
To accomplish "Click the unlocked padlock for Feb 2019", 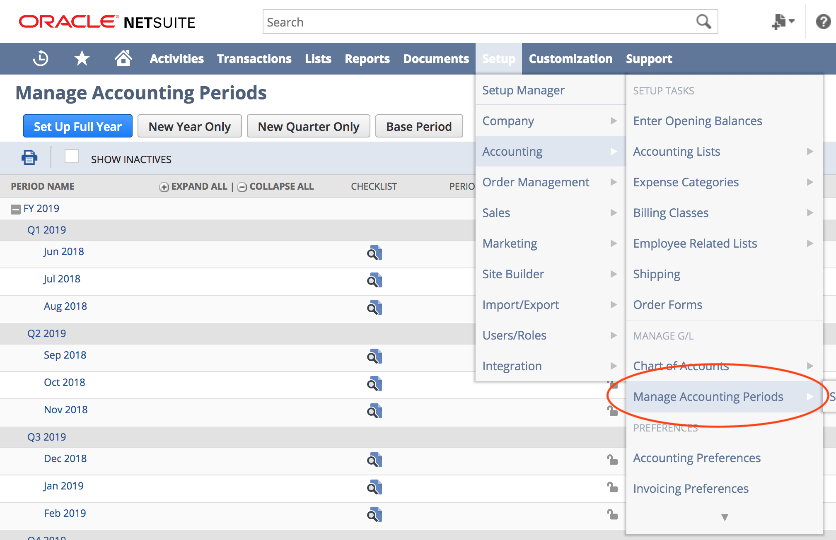I will (x=612, y=514).
